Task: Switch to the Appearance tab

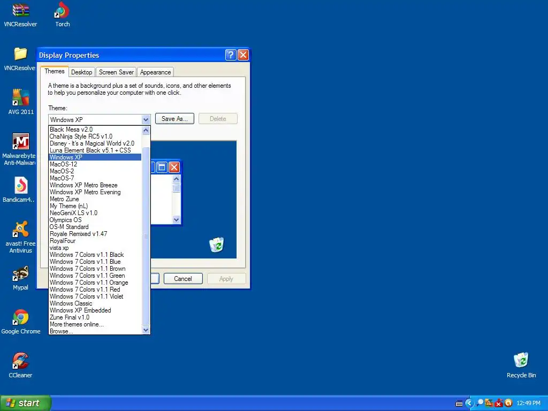Action: point(156,72)
